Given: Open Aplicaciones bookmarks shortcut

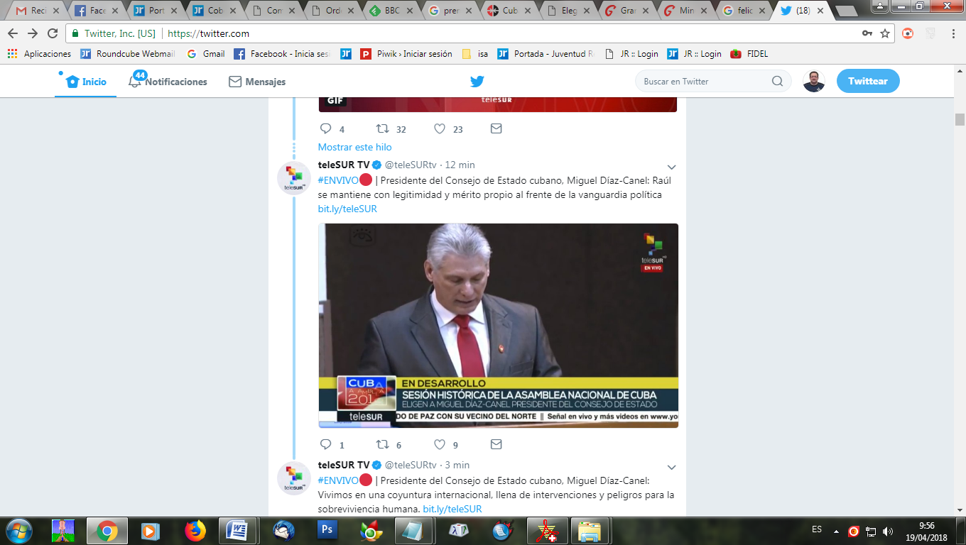Looking at the screenshot, I should pos(39,53).
